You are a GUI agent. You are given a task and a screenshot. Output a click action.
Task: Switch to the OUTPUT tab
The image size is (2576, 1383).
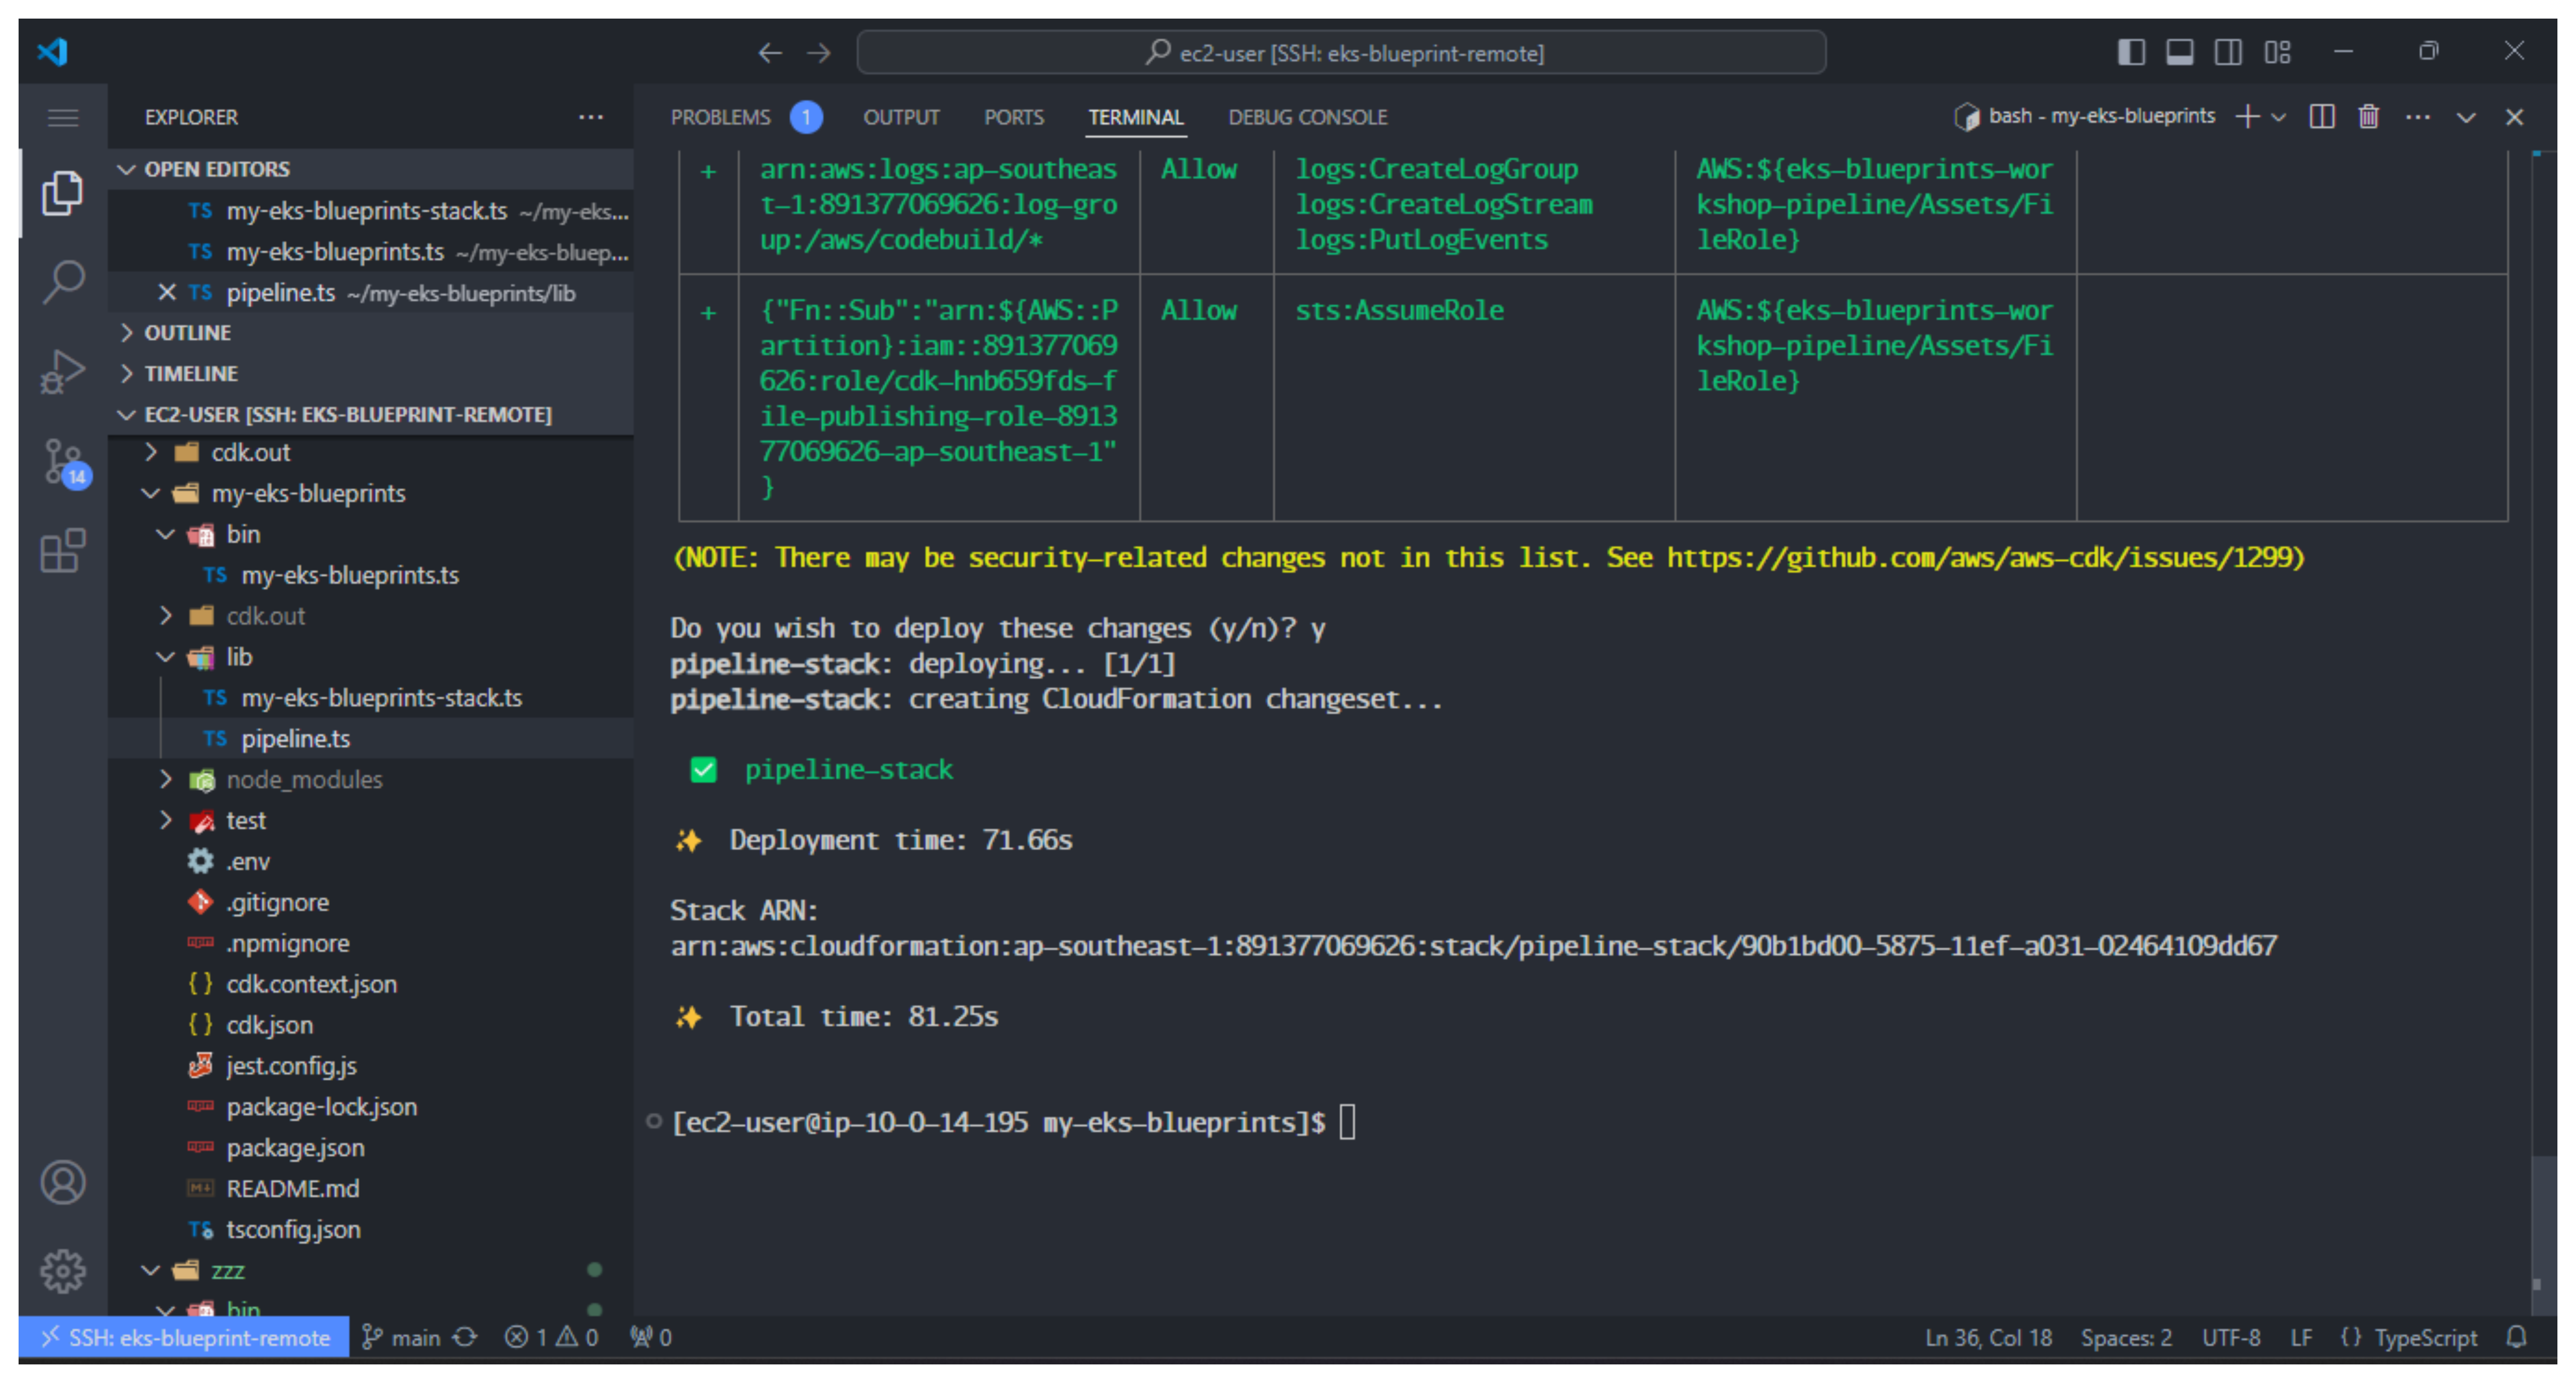point(901,117)
